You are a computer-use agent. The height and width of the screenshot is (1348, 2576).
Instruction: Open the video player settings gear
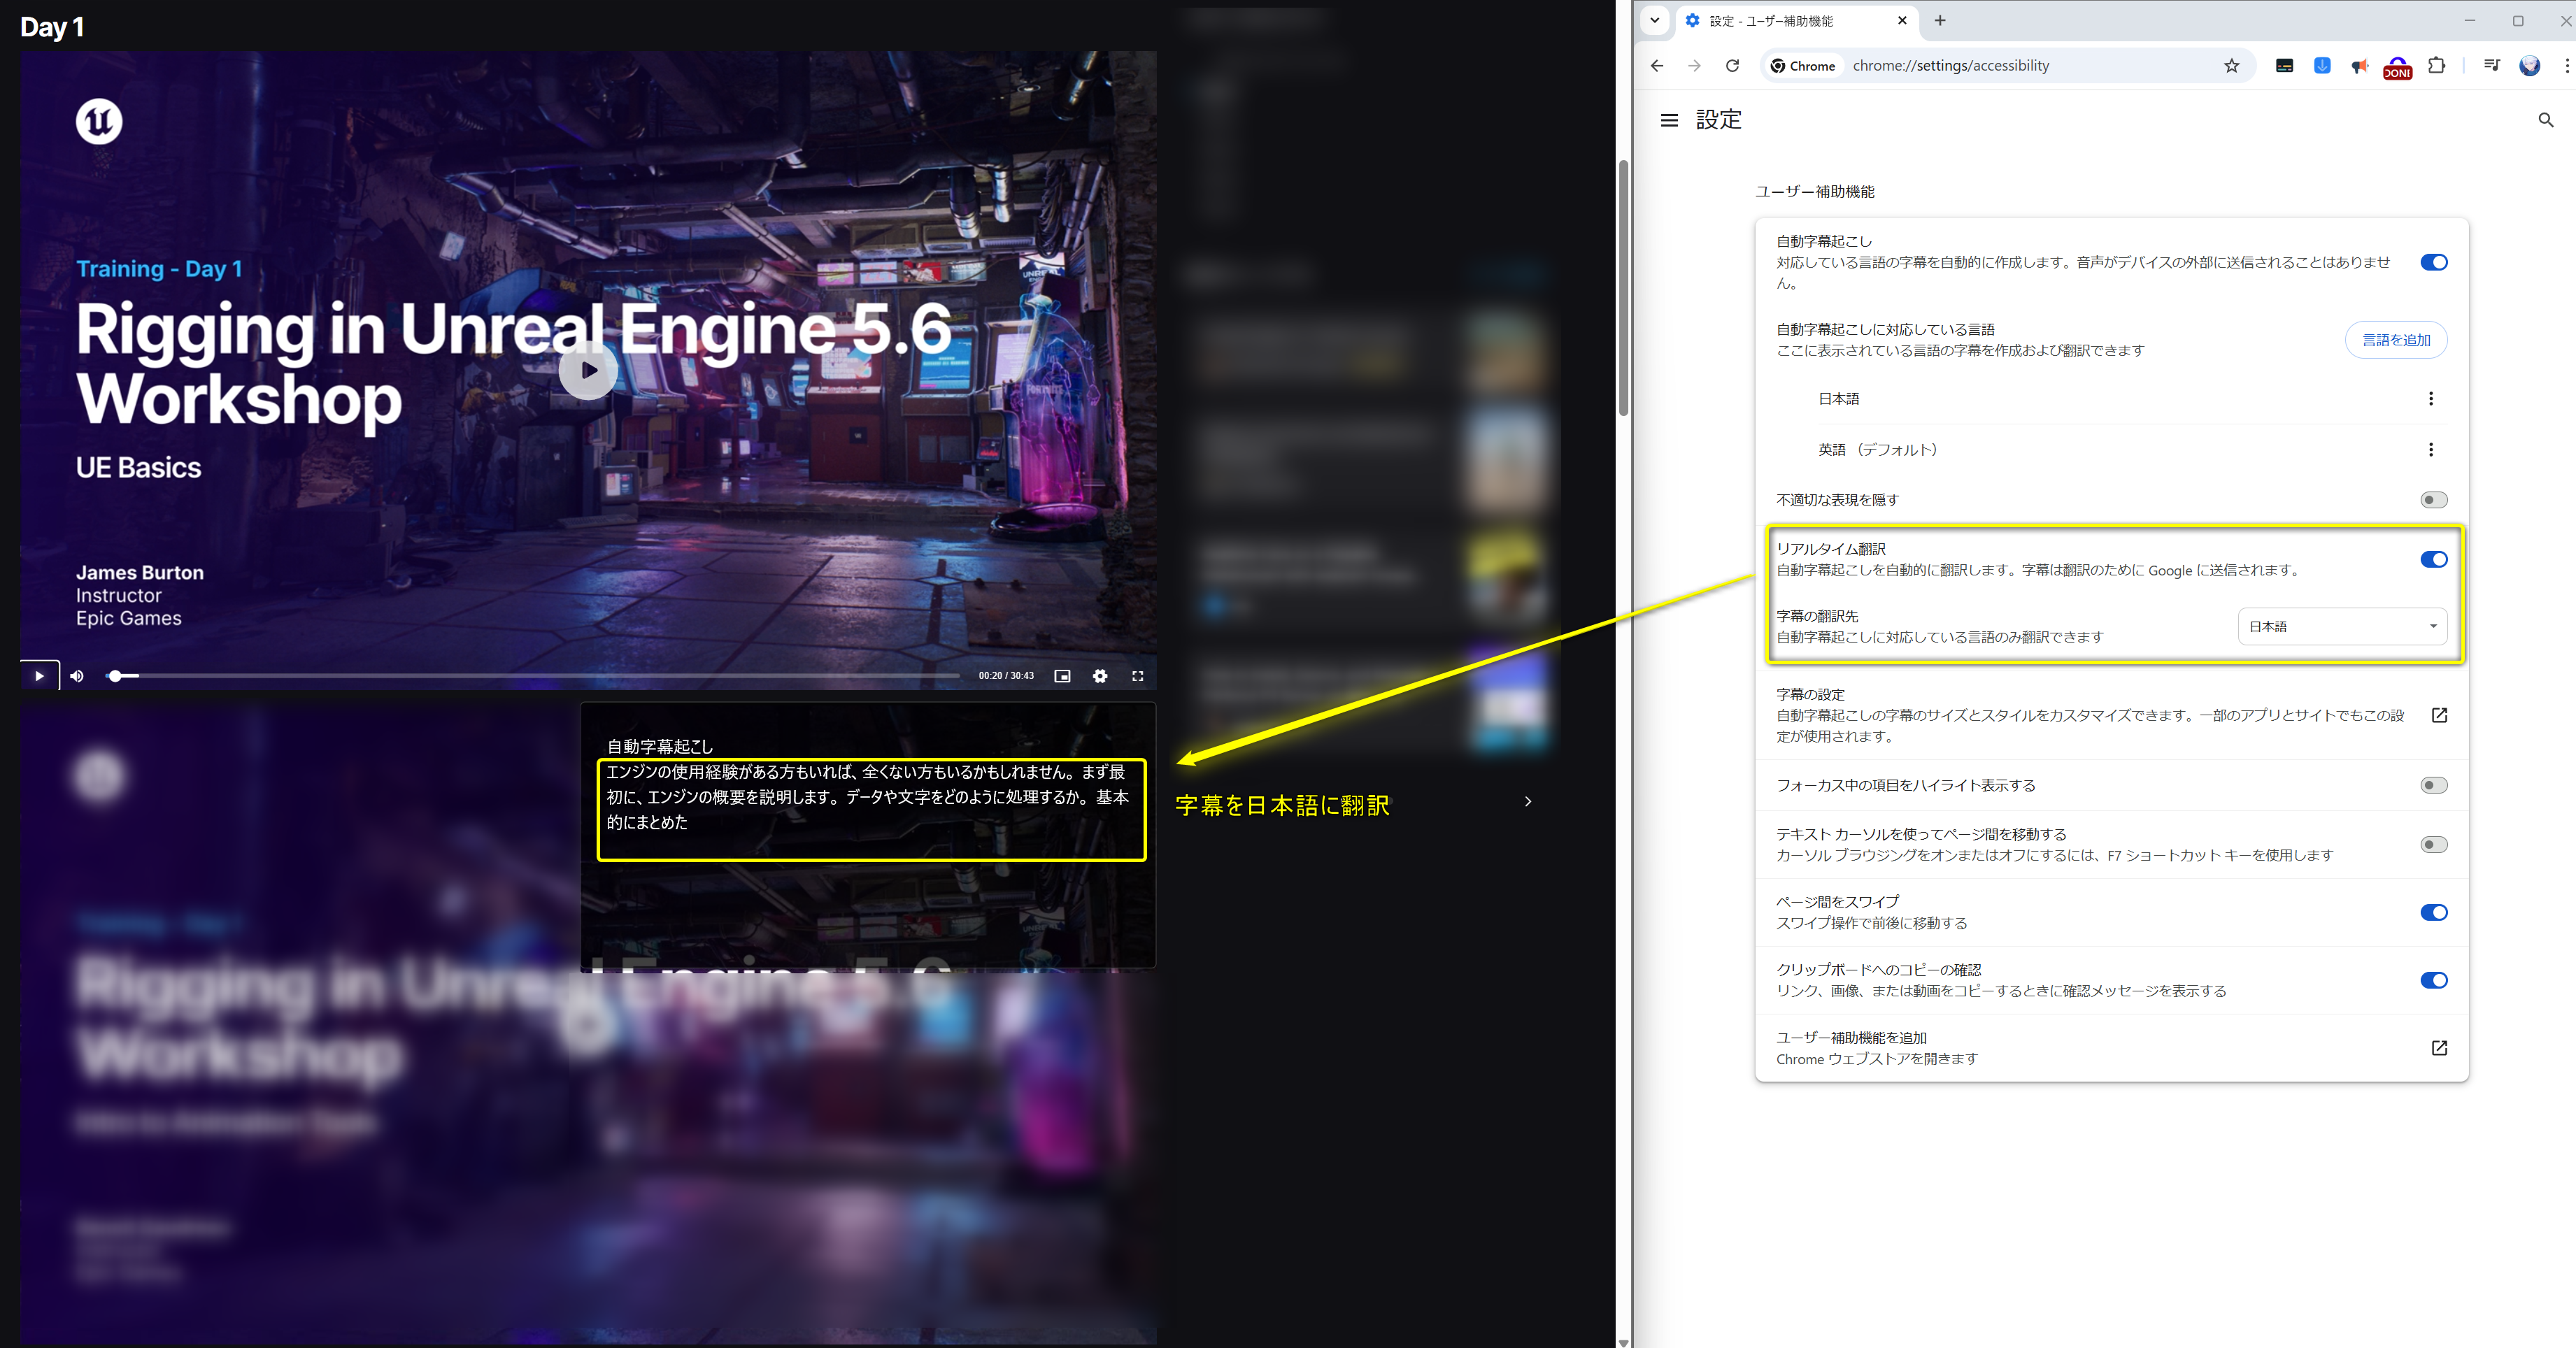click(x=1100, y=675)
